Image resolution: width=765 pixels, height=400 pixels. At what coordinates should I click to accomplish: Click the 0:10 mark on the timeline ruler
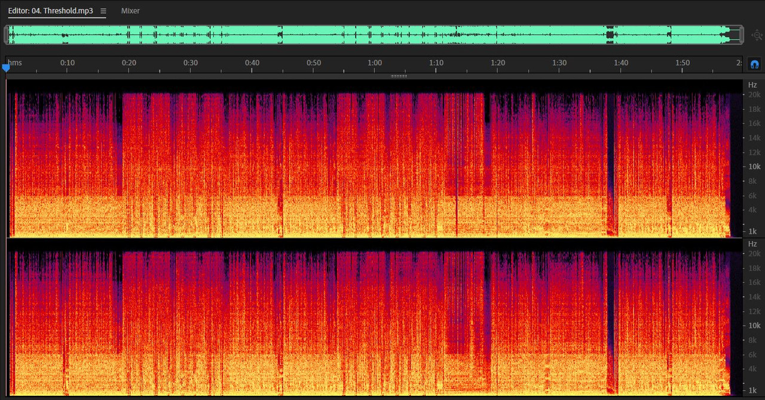point(67,63)
